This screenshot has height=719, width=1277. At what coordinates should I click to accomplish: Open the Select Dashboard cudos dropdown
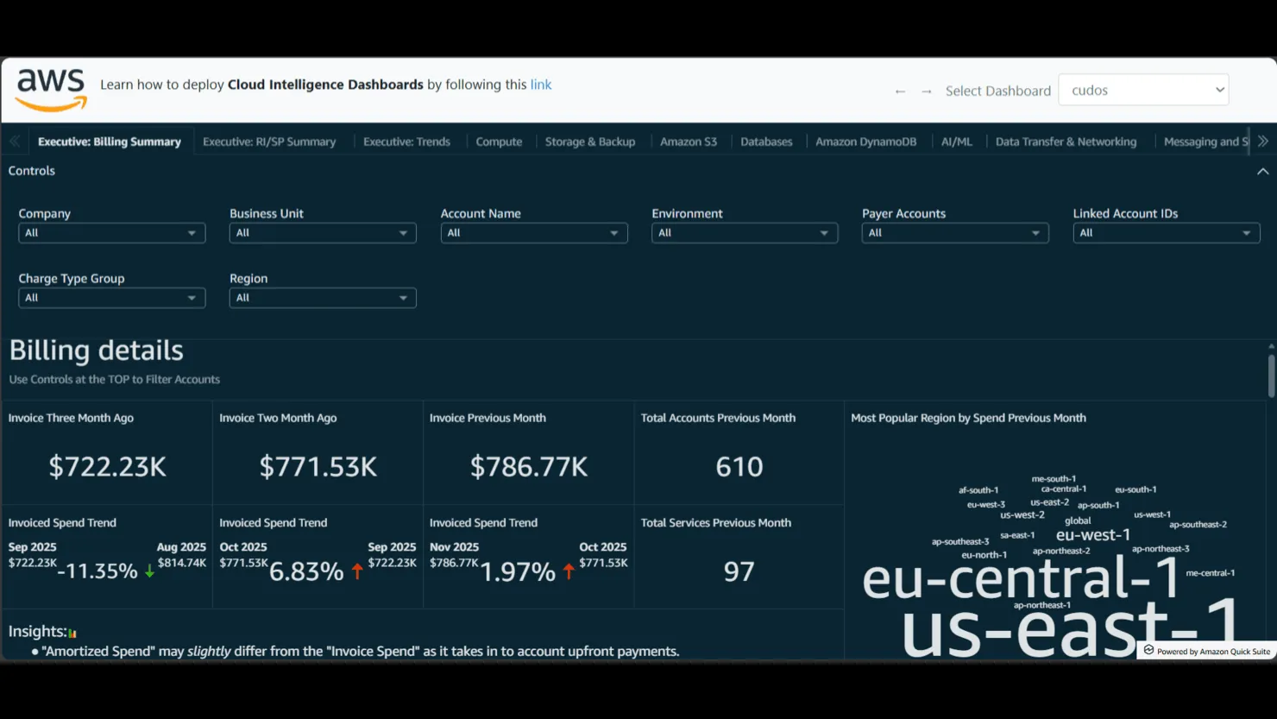[1143, 90]
